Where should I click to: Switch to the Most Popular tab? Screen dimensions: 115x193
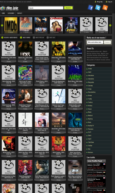coord(38,38)
